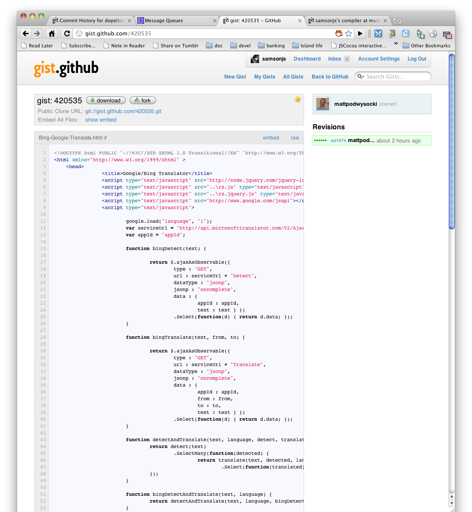Open the raw view of Bing-Google-Translate.html
Image resolution: width=472 pixels, height=512 pixels.
(295, 138)
